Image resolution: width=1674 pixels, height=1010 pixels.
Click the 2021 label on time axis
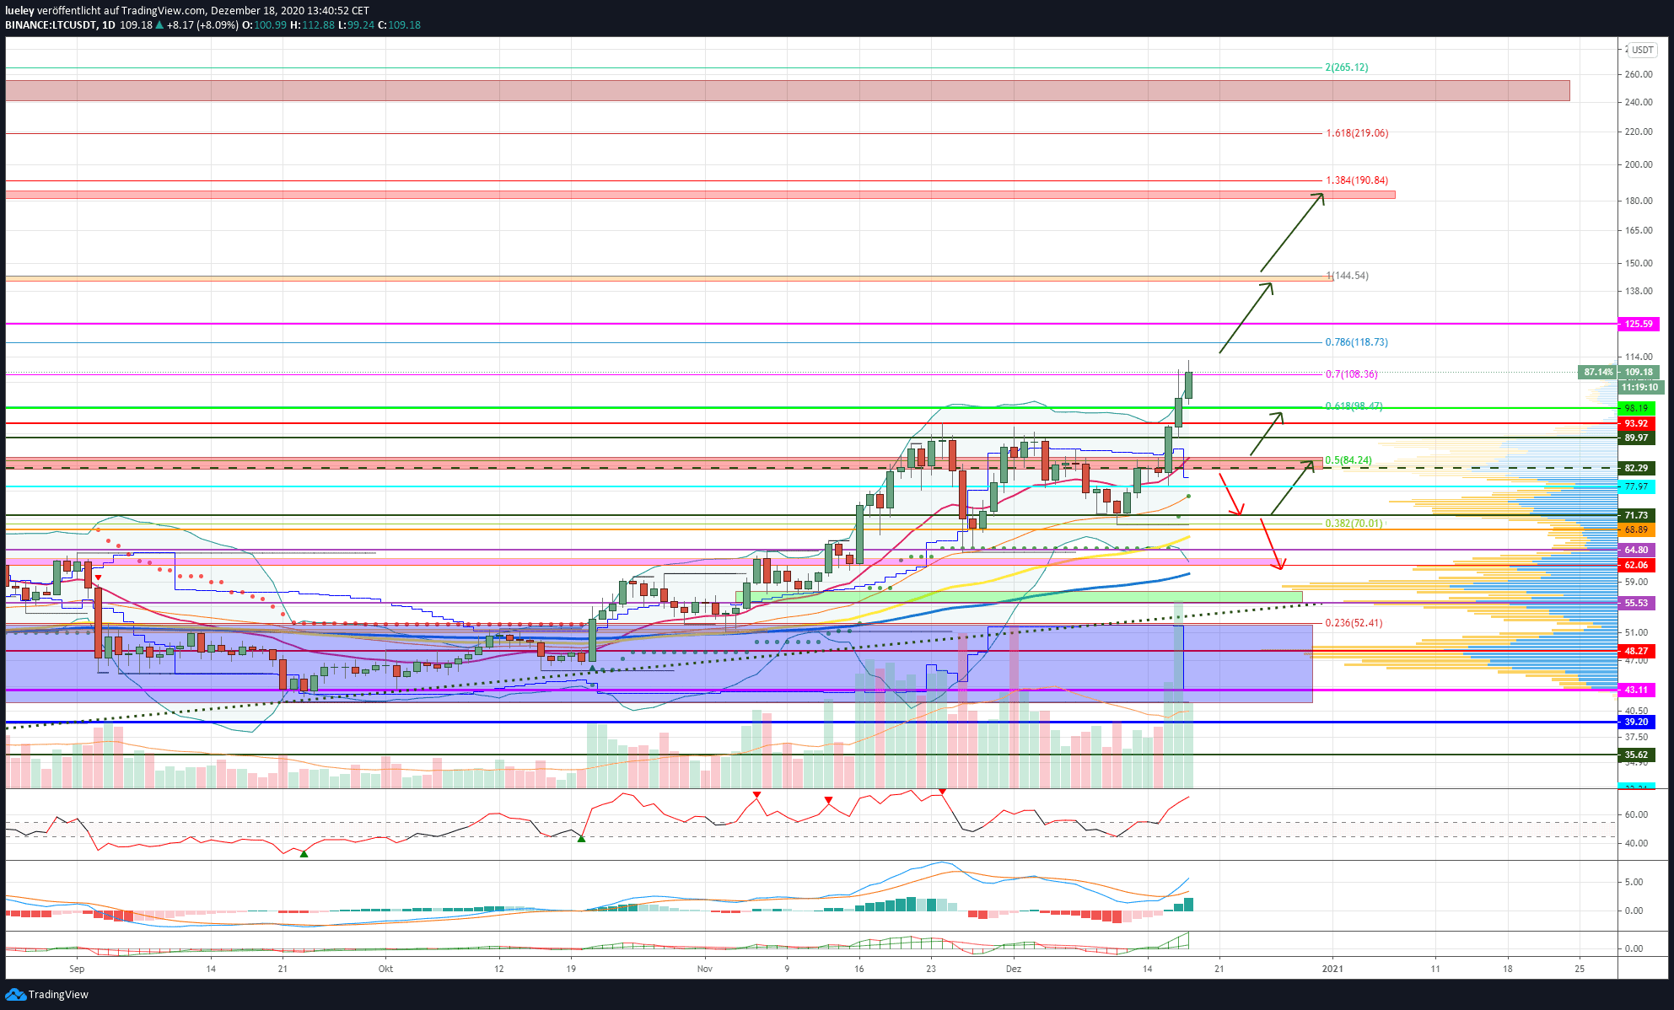(x=1332, y=969)
